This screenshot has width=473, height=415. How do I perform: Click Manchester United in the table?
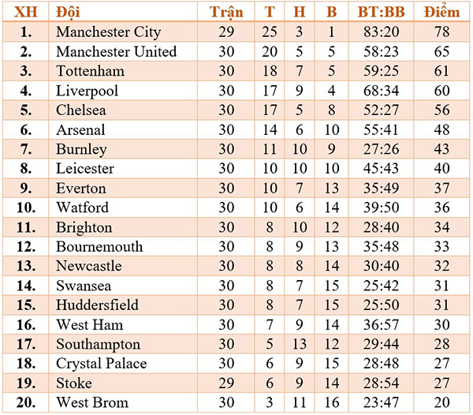pos(116,51)
